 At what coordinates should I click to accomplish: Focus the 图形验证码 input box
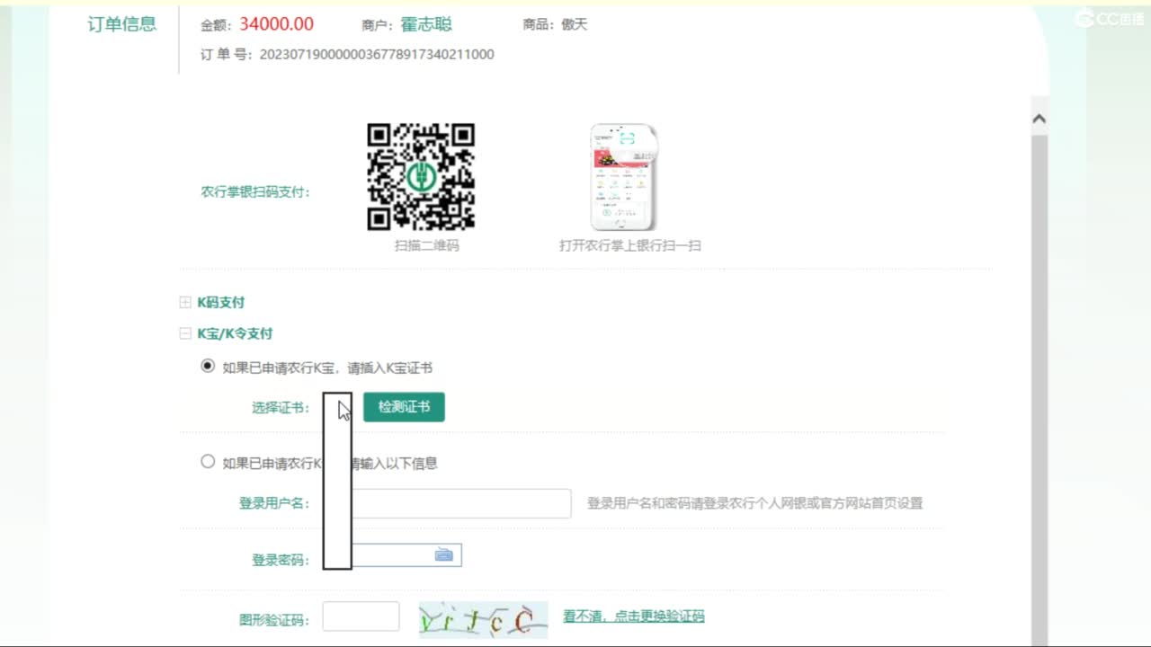click(x=361, y=616)
